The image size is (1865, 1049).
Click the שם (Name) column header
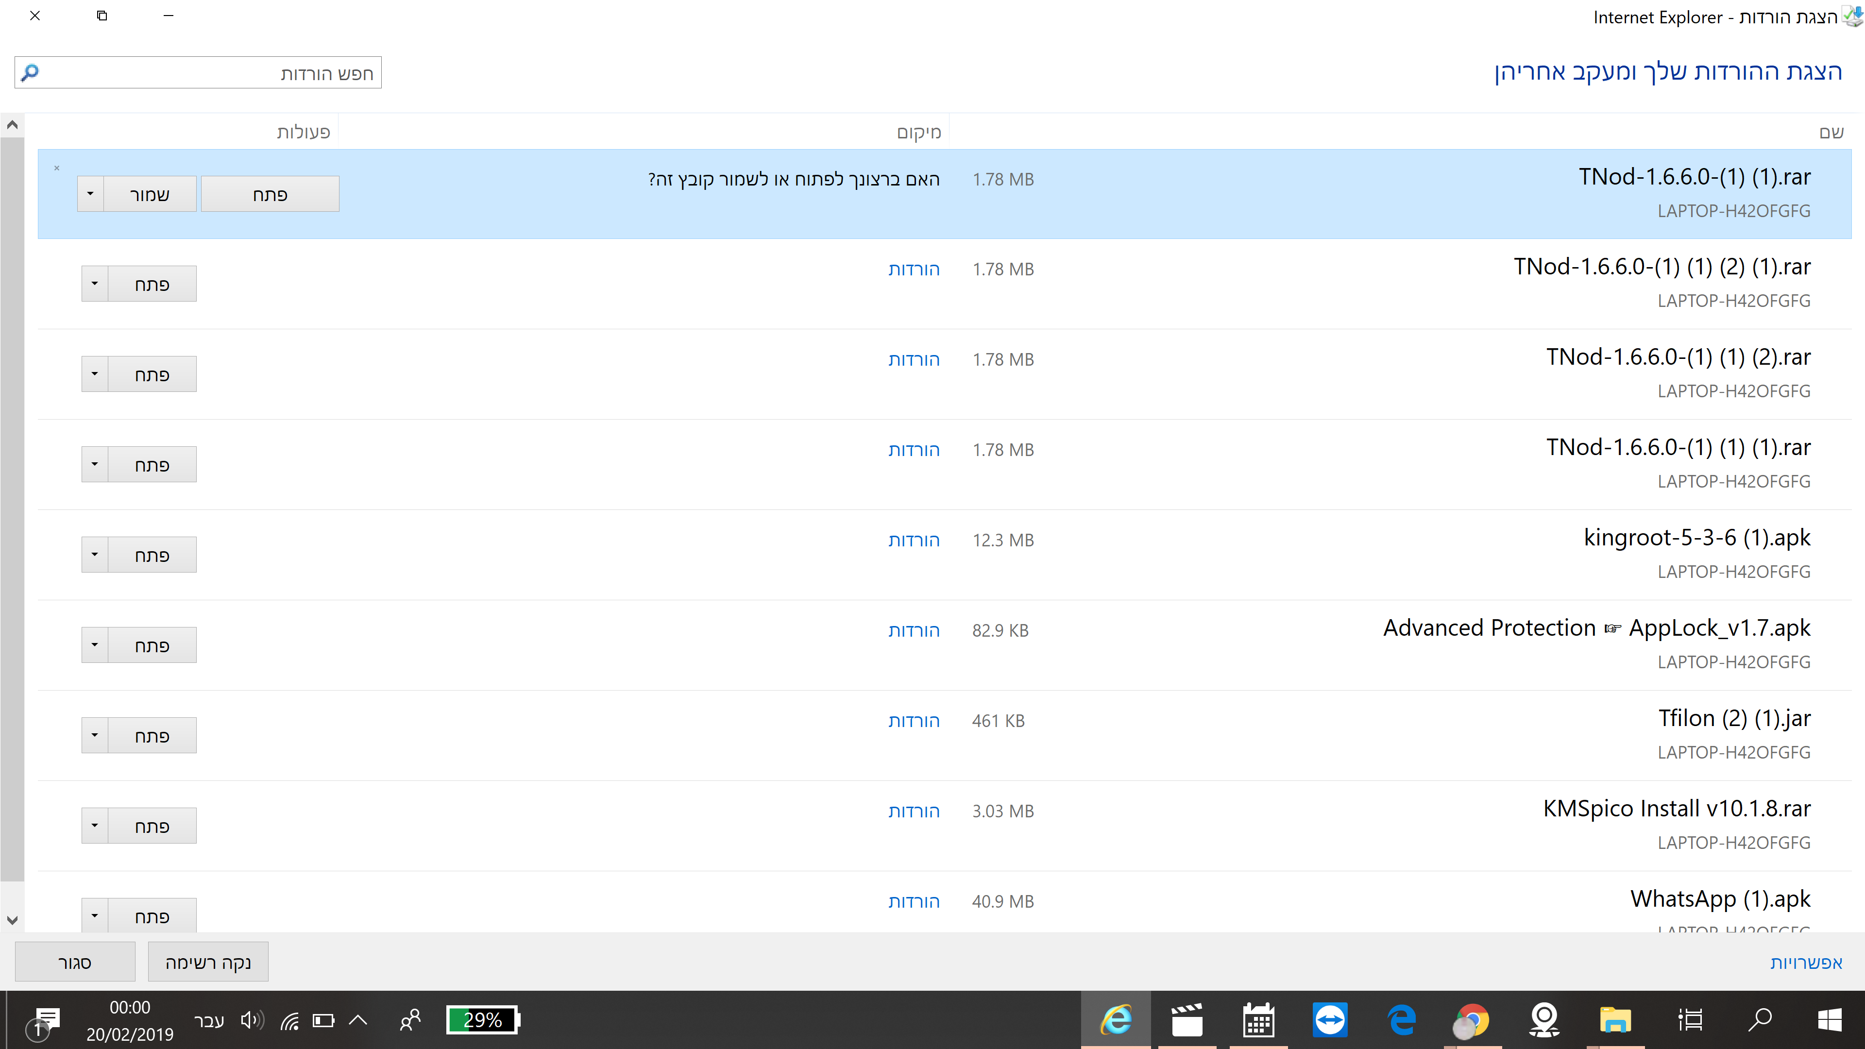tap(1831, 132)
